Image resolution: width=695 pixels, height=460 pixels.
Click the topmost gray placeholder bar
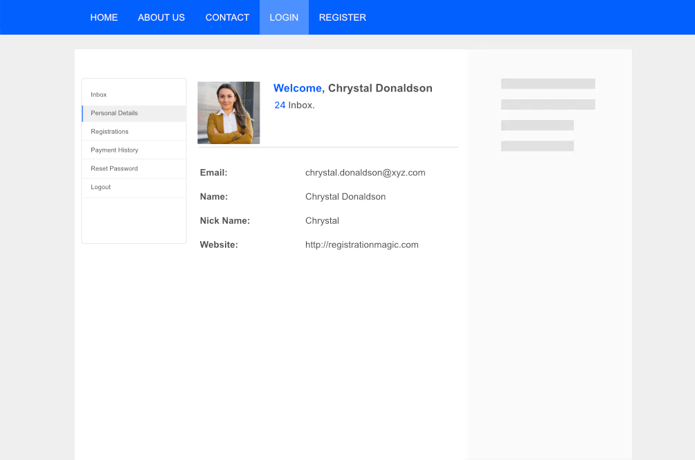(548, 84)
